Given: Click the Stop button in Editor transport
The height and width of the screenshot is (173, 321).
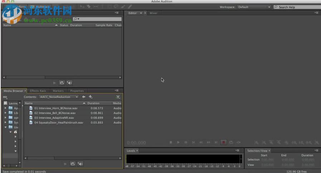Looking at the screenshot, I should coord(171,142).
